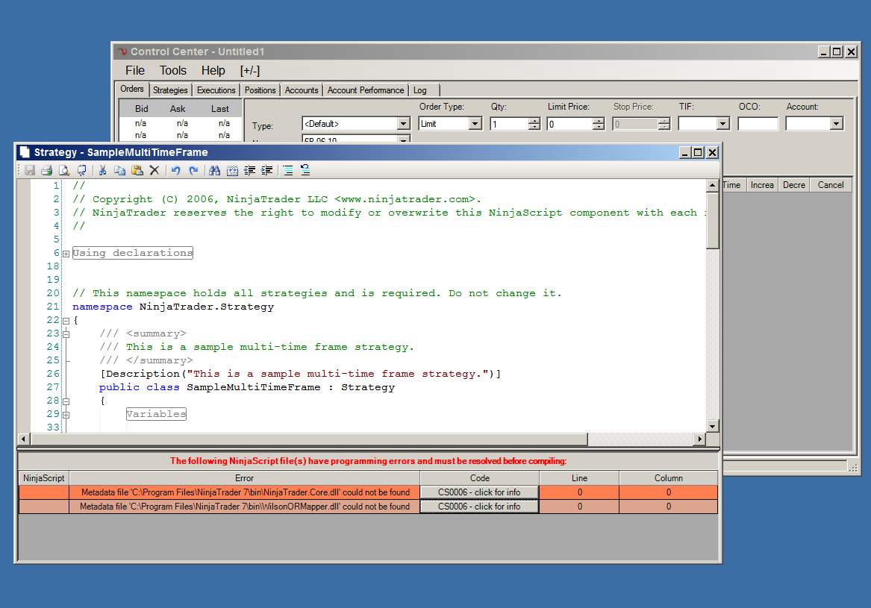The width and height of the screenshot is (871, 608).
Task: Collapse the class block at line 28
Action: (66, 401)
